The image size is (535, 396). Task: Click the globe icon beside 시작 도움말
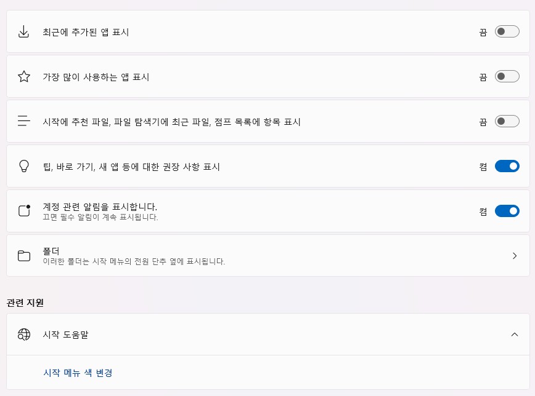24,335
